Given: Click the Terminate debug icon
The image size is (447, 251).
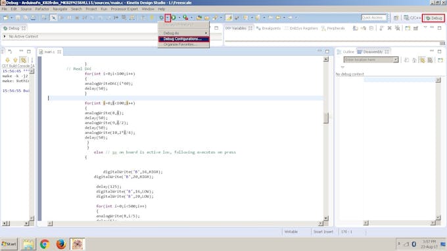Looking at the screenshot, I should pos(77,18).
